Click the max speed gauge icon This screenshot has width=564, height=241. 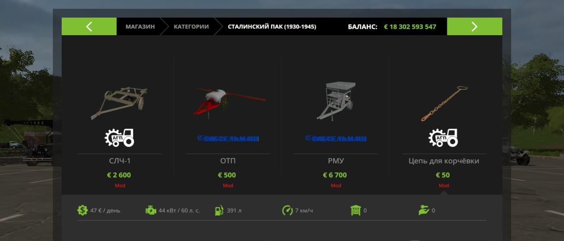tap(287, 210)
